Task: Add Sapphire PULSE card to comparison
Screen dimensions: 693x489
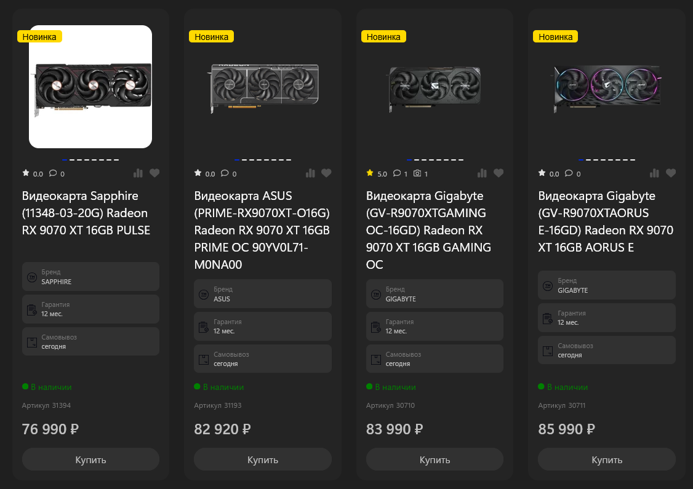Action: coord(138,173)
